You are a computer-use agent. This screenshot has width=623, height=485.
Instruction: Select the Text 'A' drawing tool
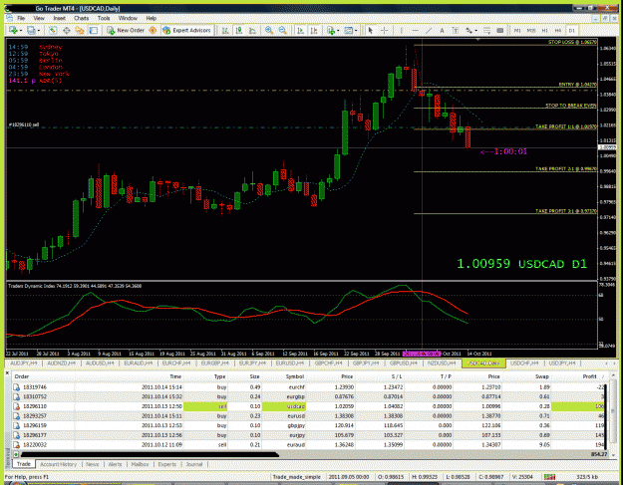tap(442, 30)
